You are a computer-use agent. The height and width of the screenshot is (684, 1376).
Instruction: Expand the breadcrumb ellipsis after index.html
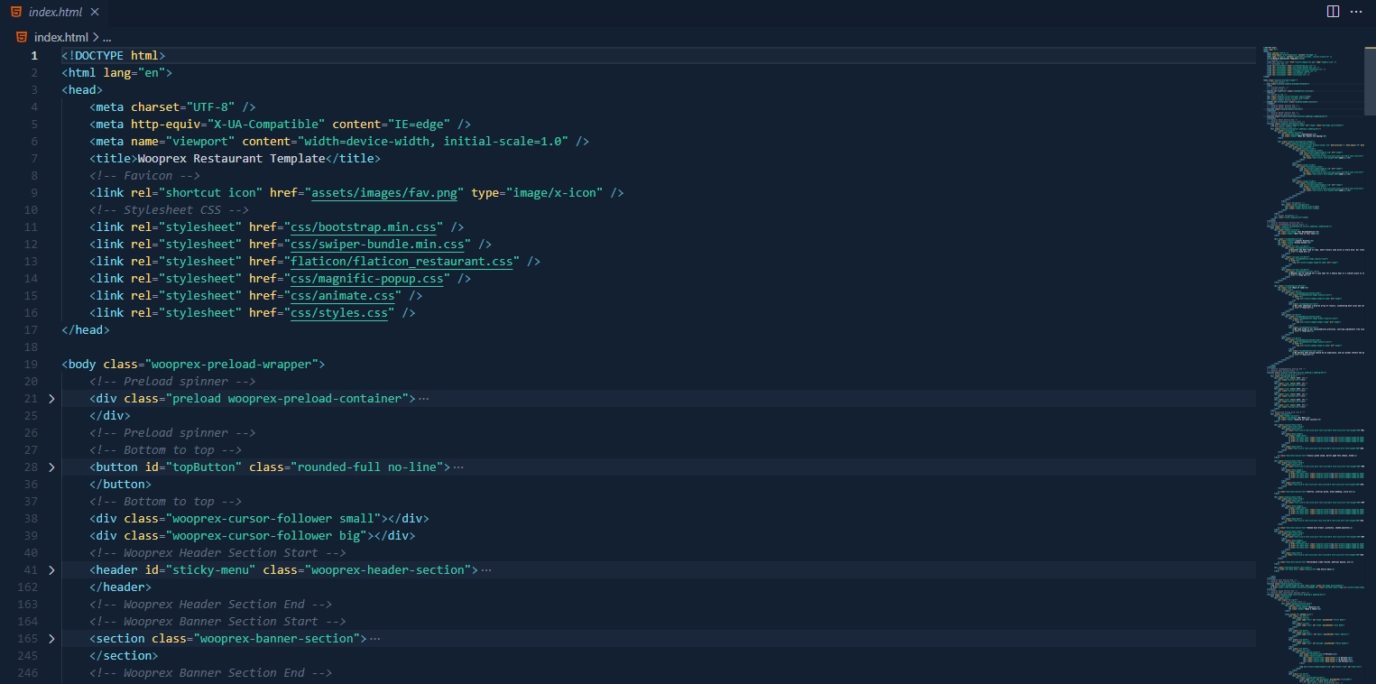click(106, 37)
